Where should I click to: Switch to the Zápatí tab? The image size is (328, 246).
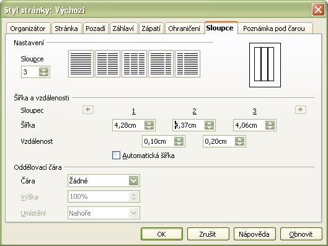151,29
